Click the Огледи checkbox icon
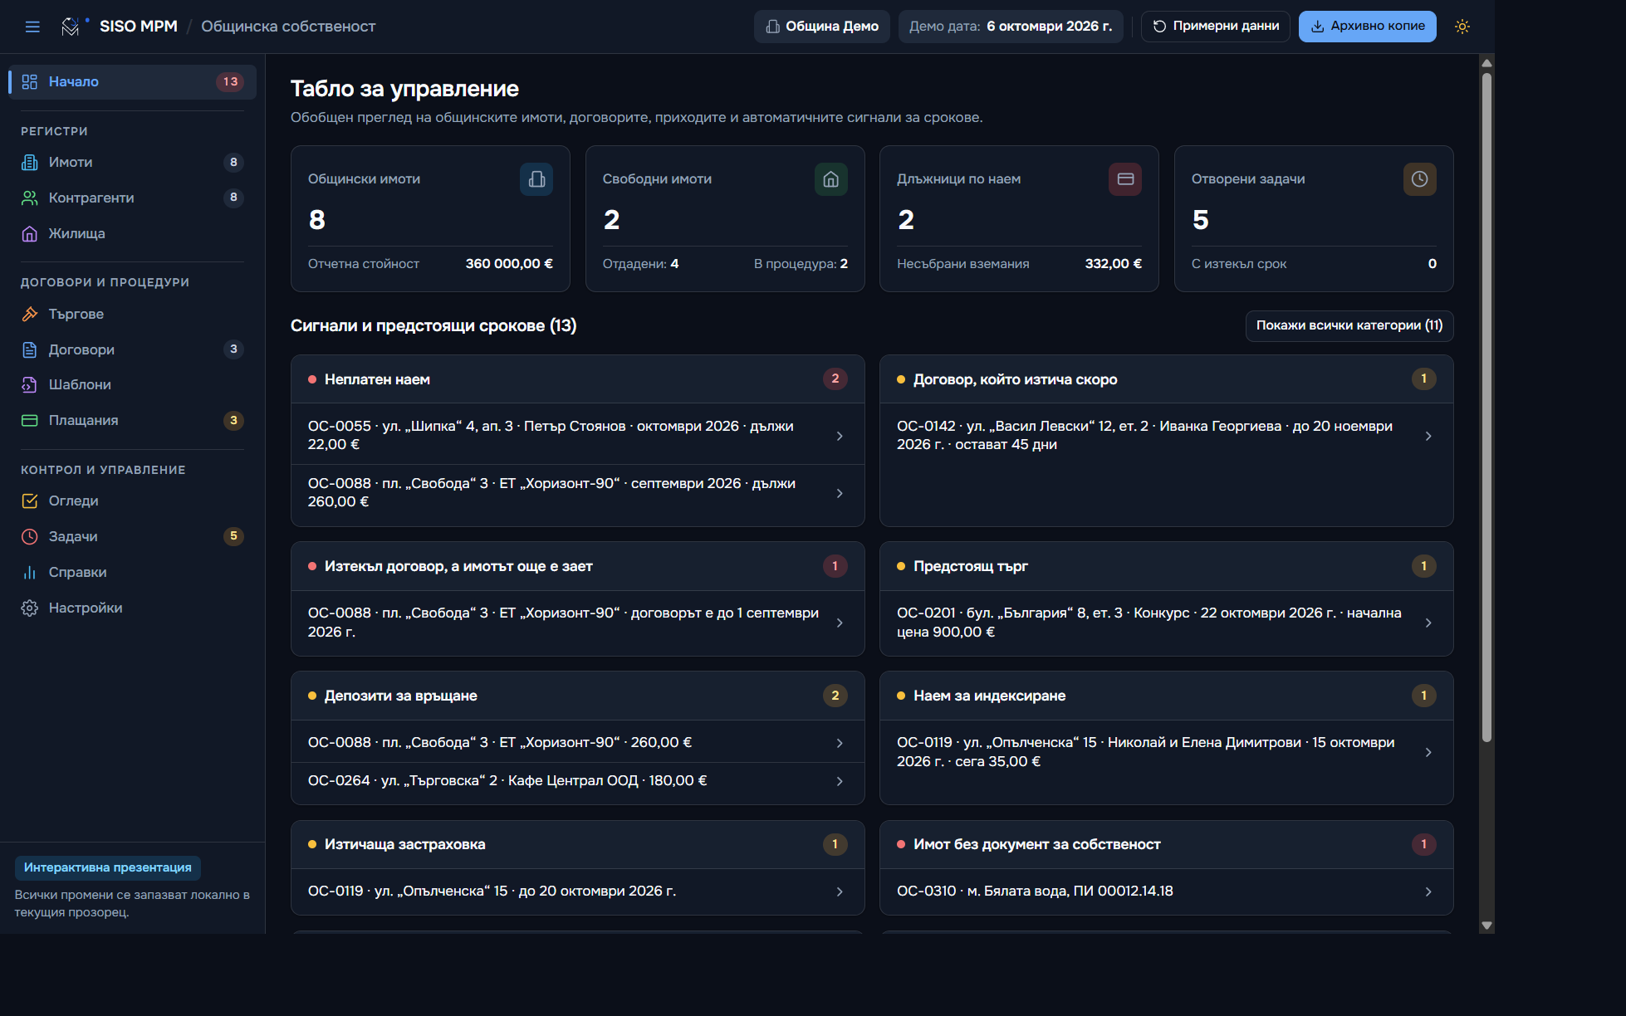Screen dimensions: 1626x1016 point(30,501)
